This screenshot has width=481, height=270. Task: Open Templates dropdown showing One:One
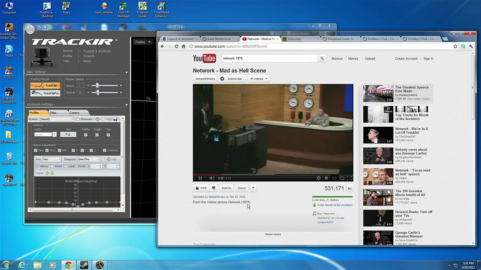pyautogui.click(x=89, y=159)
